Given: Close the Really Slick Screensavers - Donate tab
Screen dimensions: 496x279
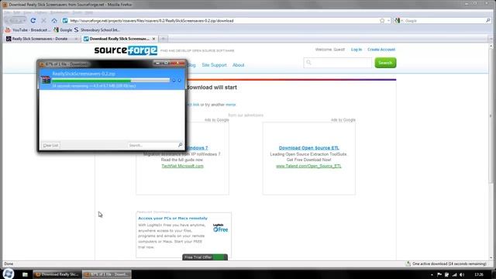Looking at the screenshot, I should coord(76,39).
